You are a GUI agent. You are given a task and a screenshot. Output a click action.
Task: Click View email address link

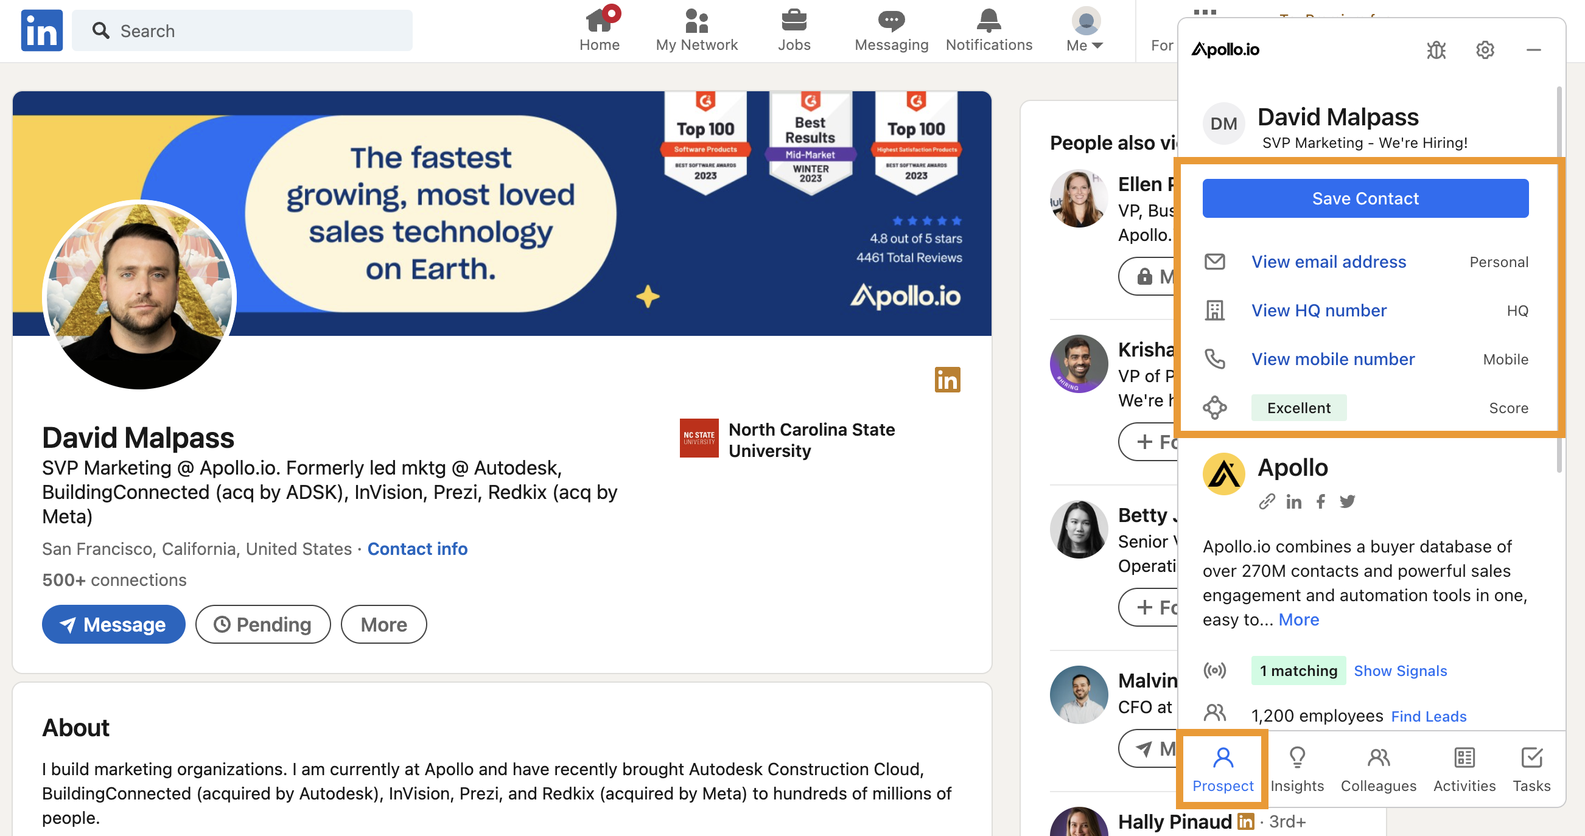[x=1328, y=262]
